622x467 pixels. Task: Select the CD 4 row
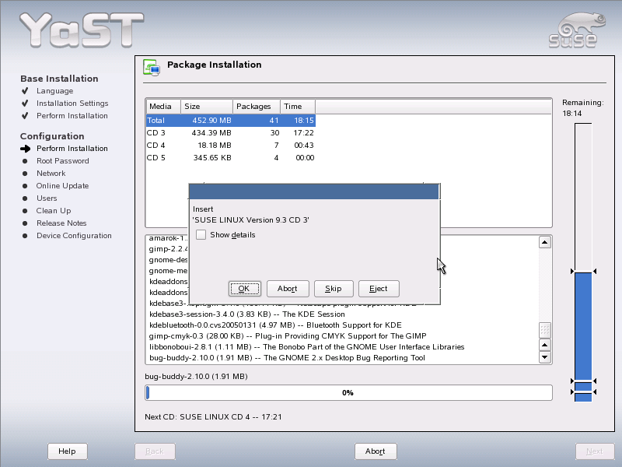pyautogui.click(x=230, y=146)
